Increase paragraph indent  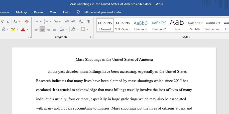tap(73, 21)
